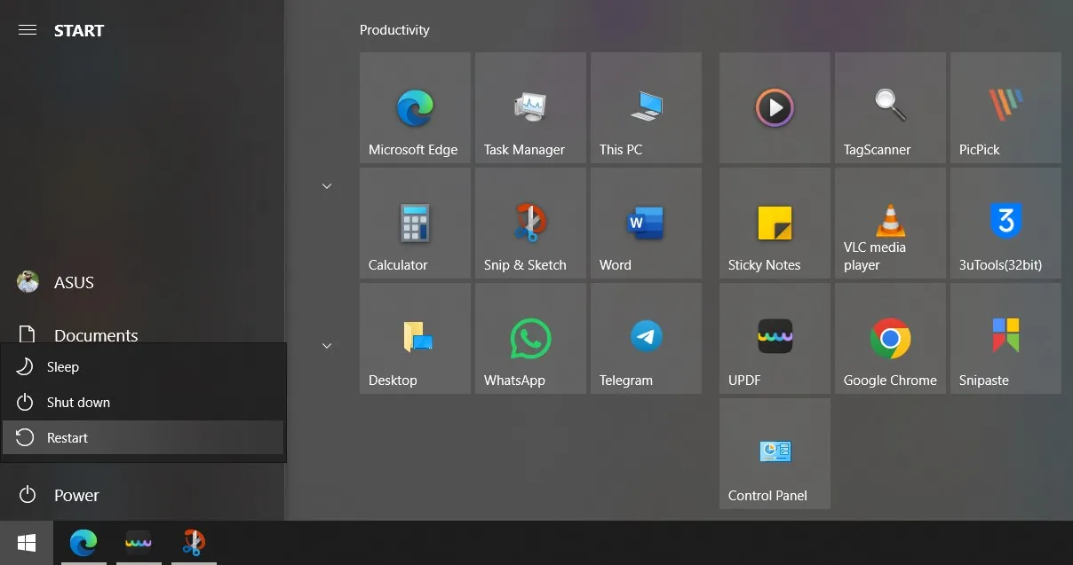Expand the lower tile group chevron
The width and height of the screenshot is (1073, 565).
[x=327, y=346]
